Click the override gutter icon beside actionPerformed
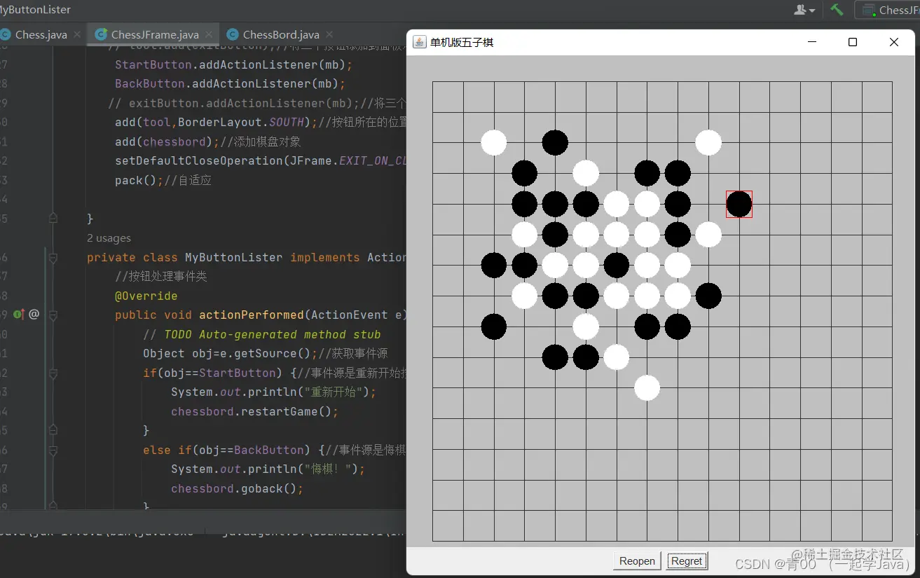Image resolution: width=920 pixels, height=578 pixels. click(x=19, y=315)
